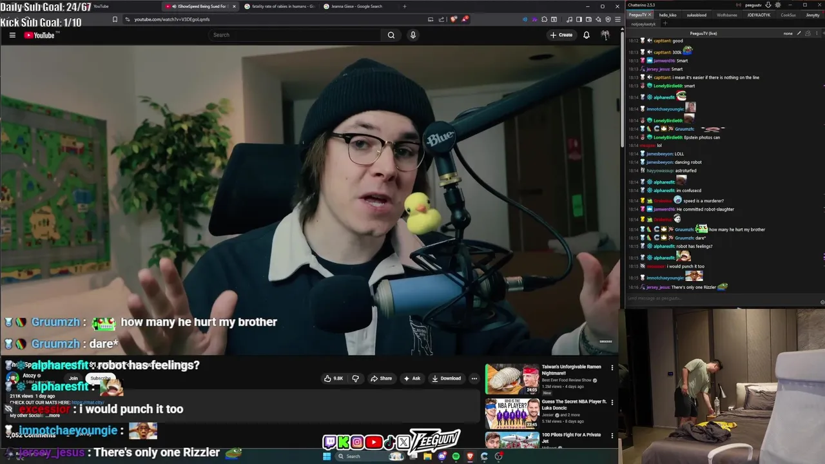The height and width of the screenshot is (464, 825).
Task: Click username jamesbeeyon saying dancing robot
Action: (659, 162)
